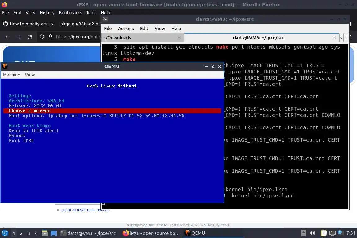The width and height of the screenshot is (357, 238).
Task: Open the Firefox hamburger menu
Action: coord(351,37)
